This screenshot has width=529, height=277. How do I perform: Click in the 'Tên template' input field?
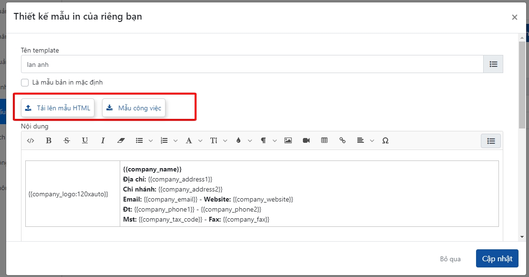point(252,64)
